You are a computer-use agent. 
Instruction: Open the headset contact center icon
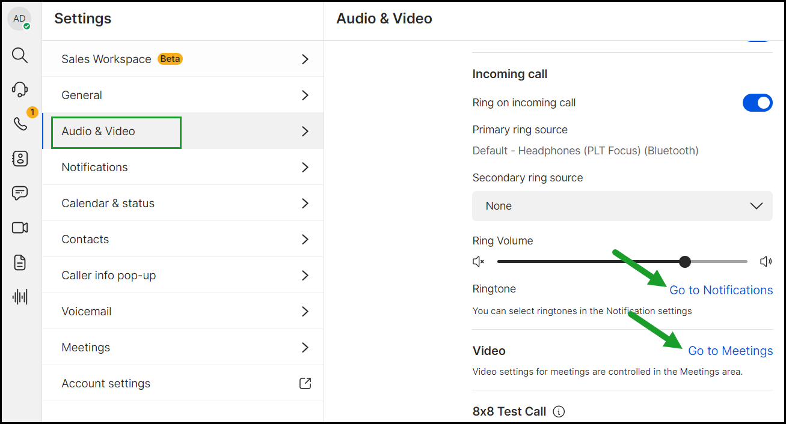pyautogui.click(x=20, y=89)
